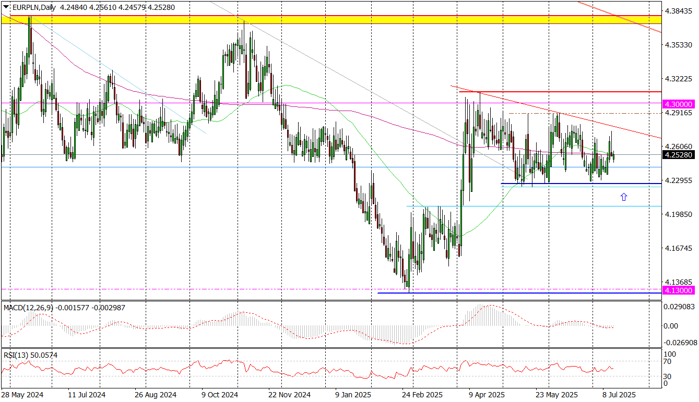This screenshot has width=699, height=402.
Task: Click the 8 Jul 2025 date label
Action: 618,395
